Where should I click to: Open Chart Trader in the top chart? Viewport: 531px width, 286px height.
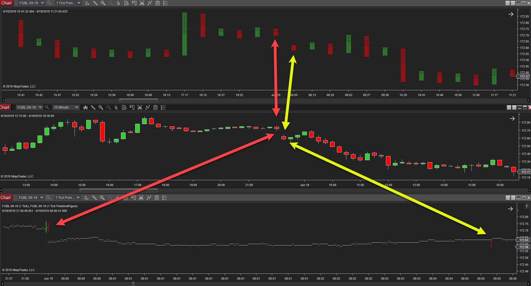pyautogui.click(x=134, y=3)
